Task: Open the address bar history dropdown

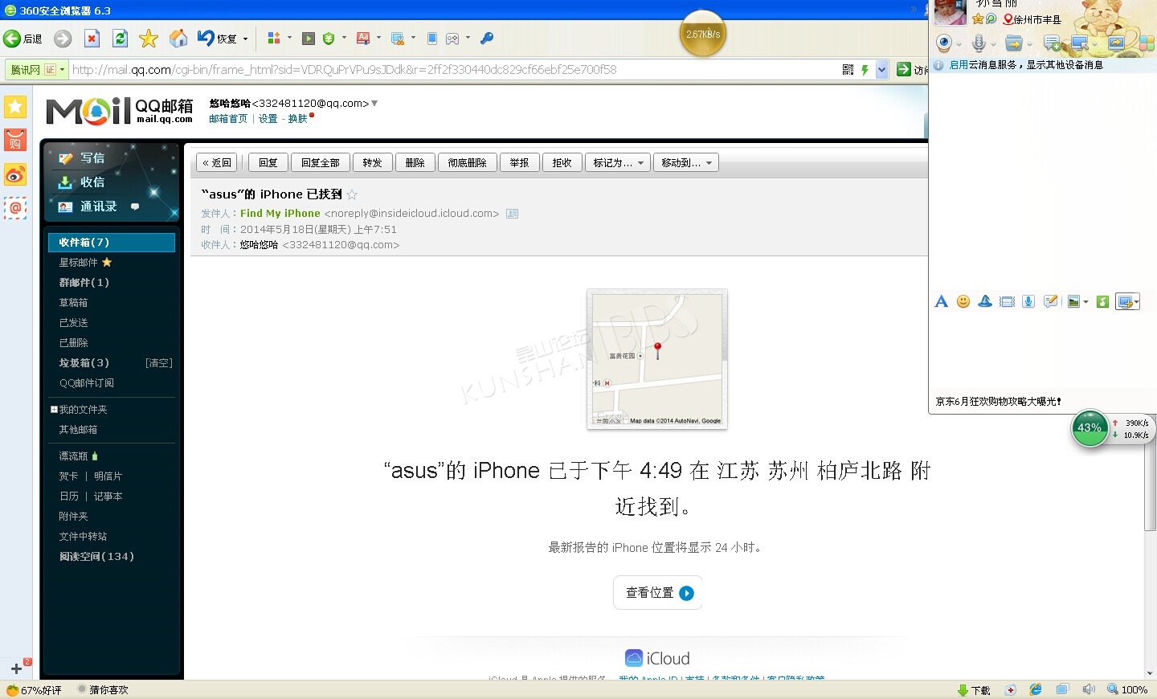Action: point(881,70)
